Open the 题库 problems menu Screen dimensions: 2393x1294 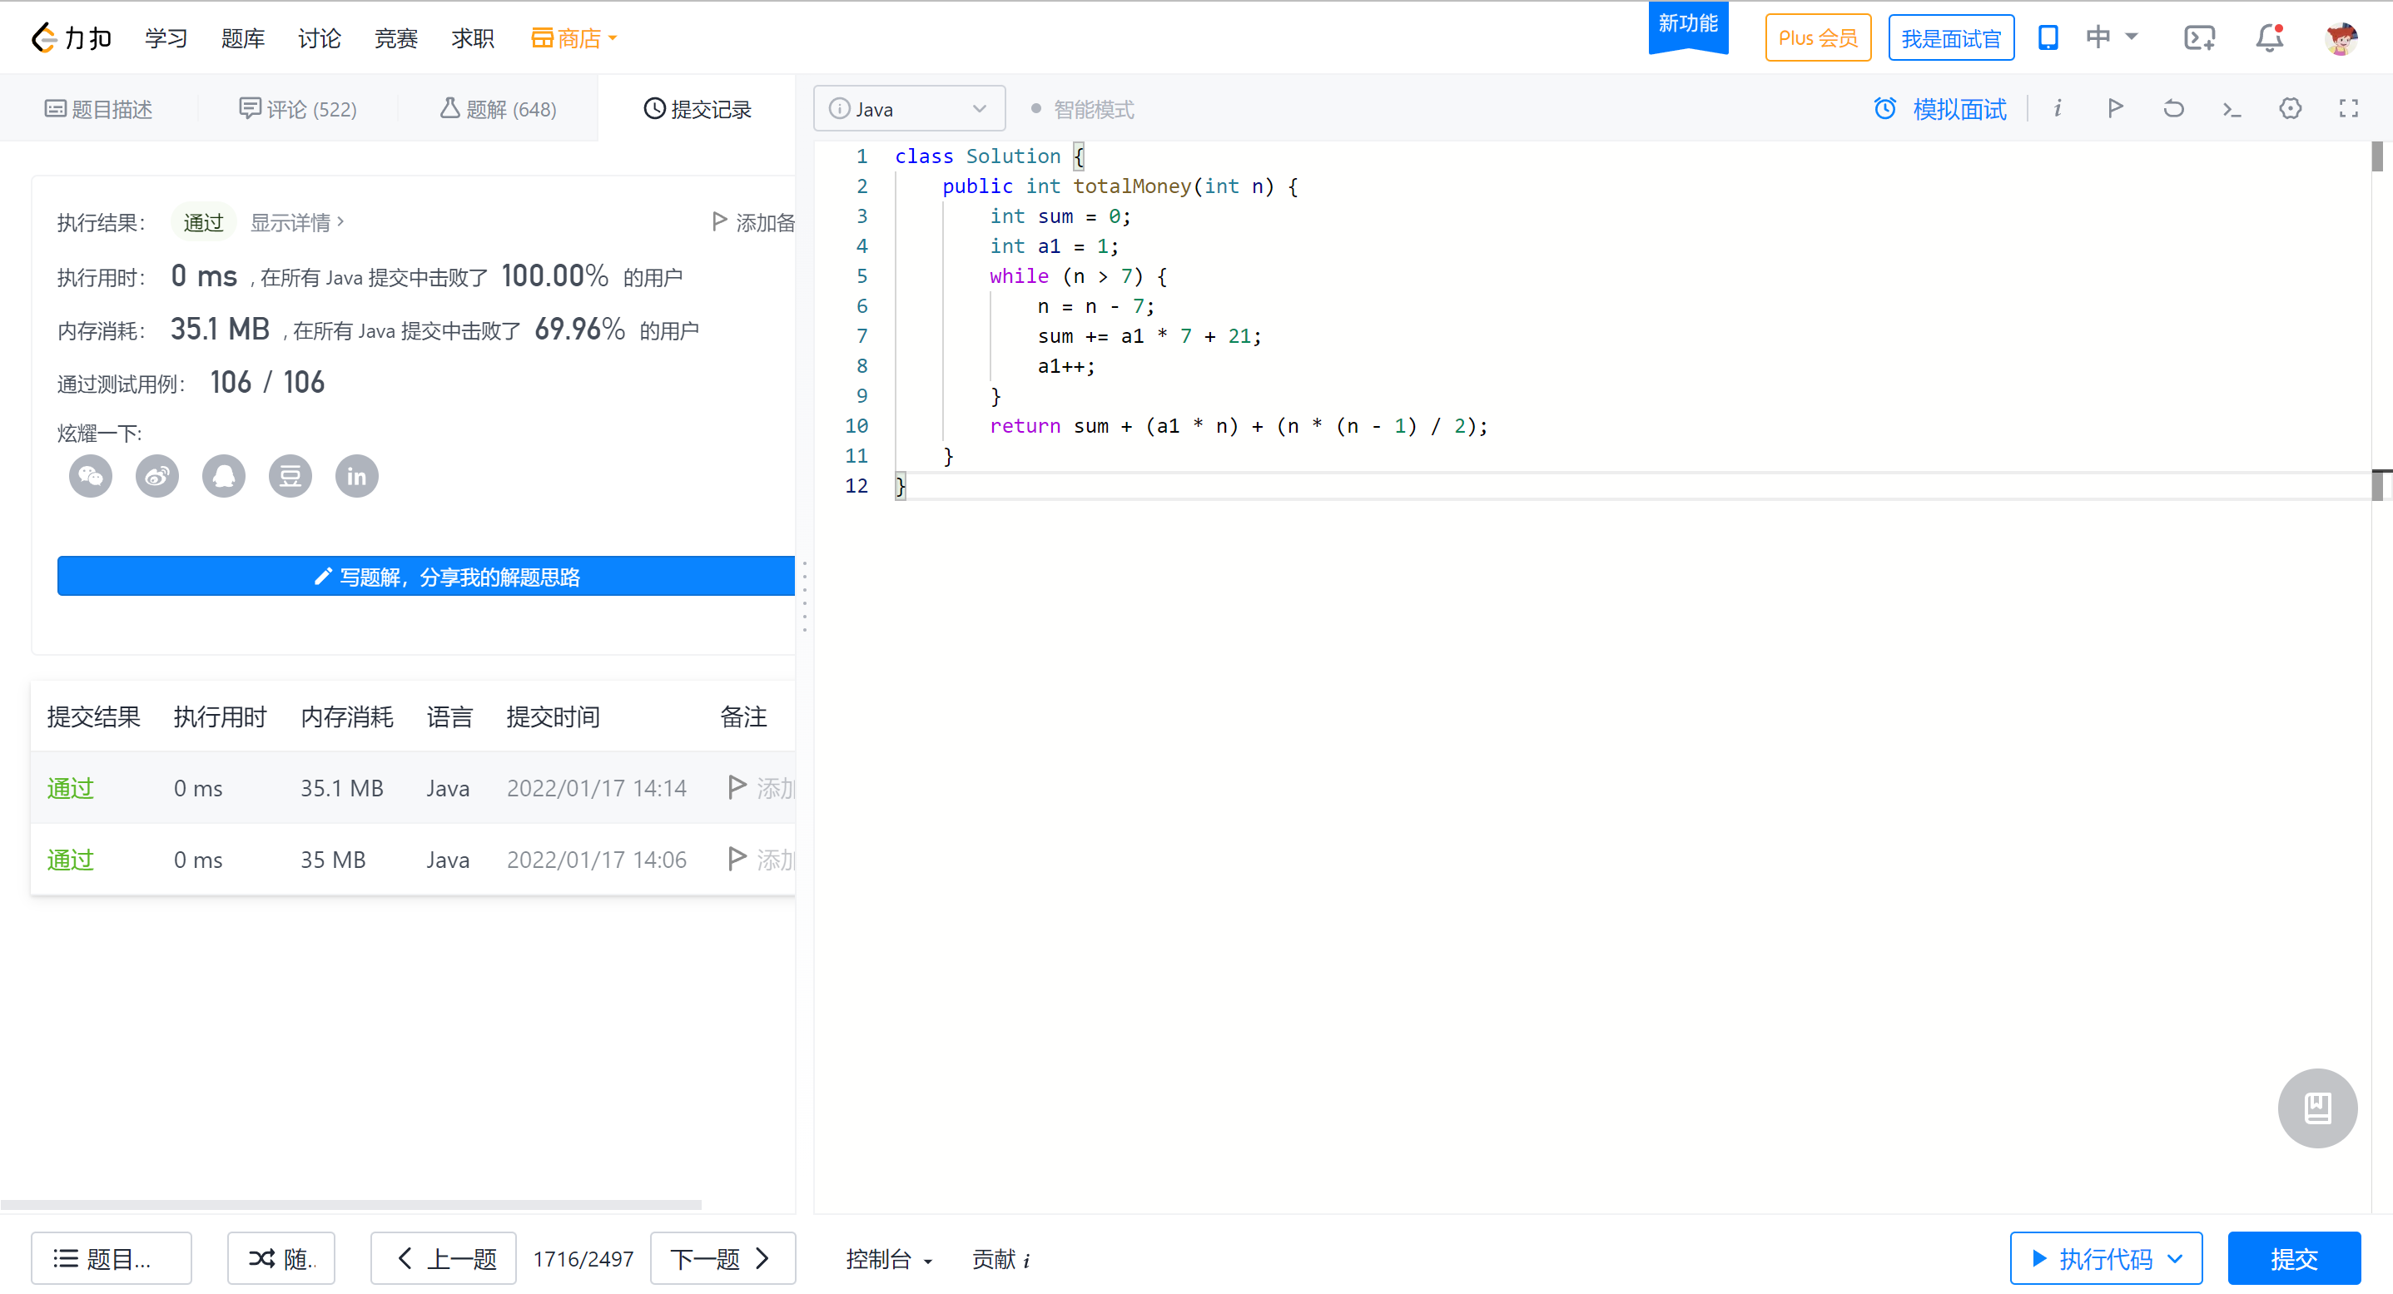(242, 38)
